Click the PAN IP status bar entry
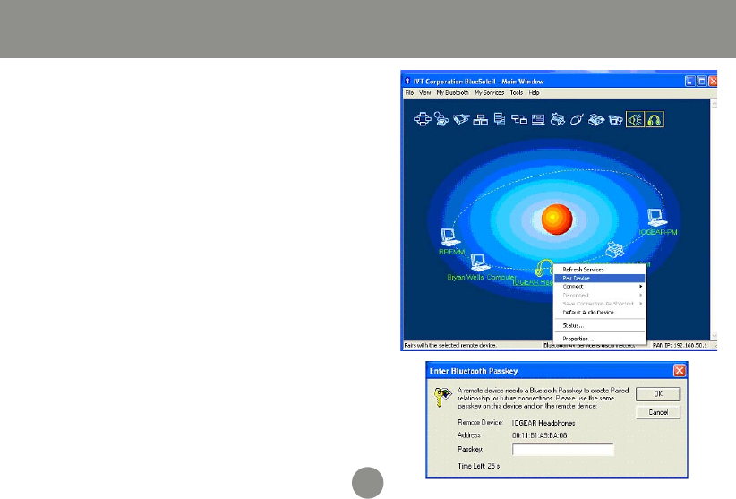 click(x=680, y=346)
